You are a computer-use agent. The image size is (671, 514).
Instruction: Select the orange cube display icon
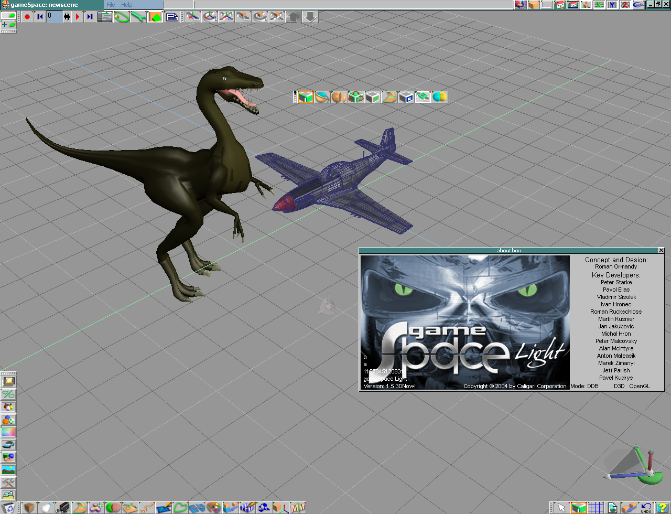click(534, 5)
